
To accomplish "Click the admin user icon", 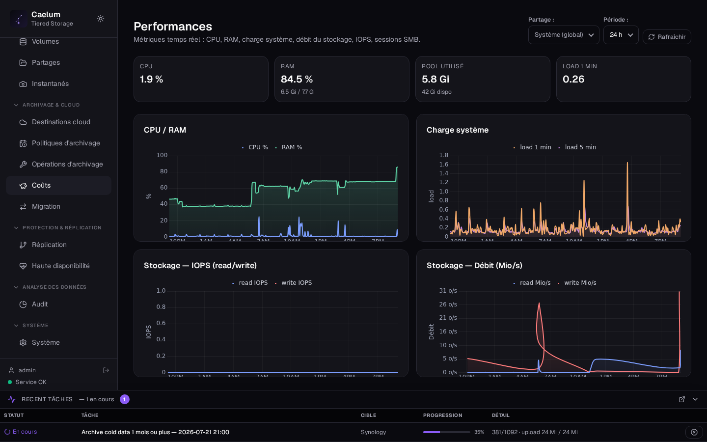I will pos(11,370).
